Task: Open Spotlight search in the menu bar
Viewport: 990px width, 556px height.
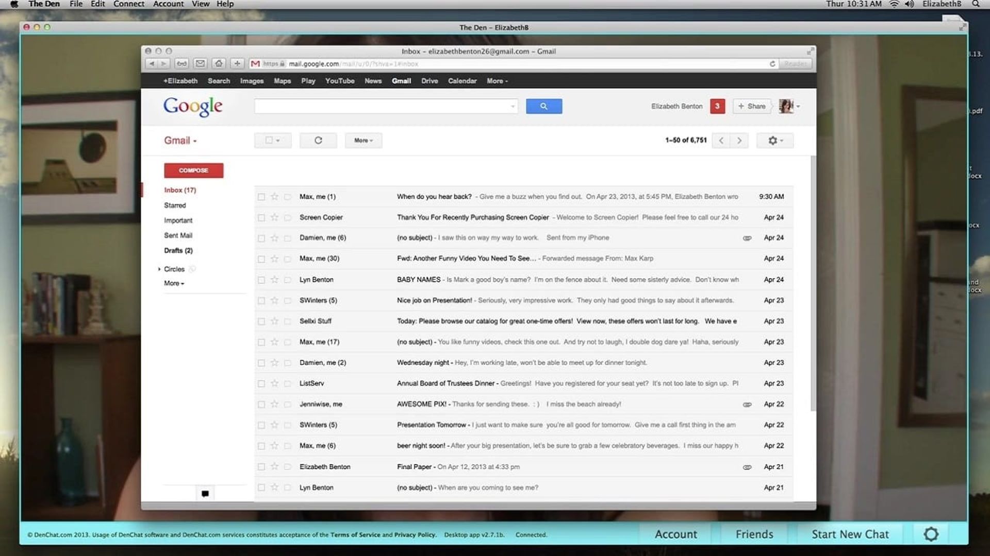Action: [976, 4]
